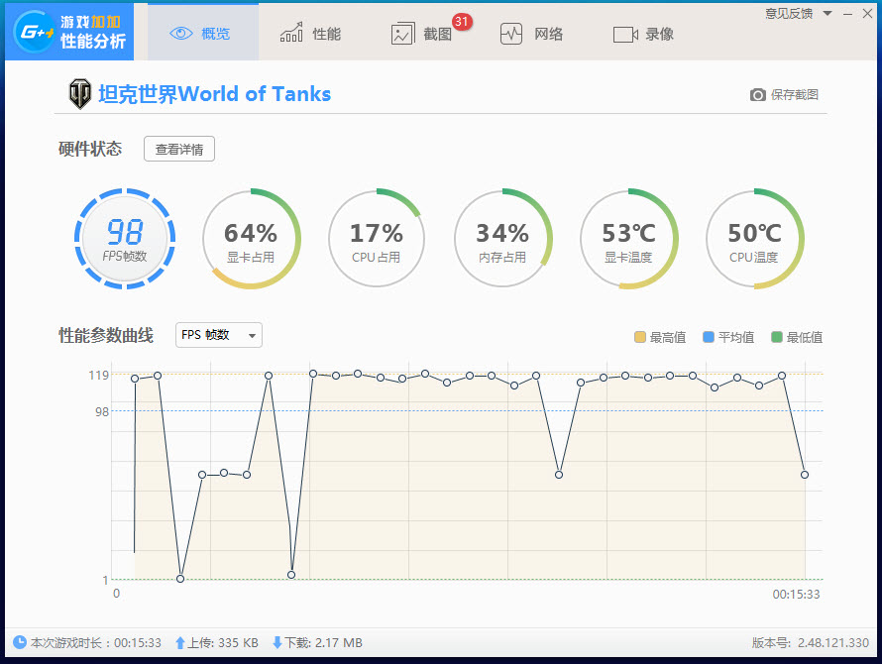Click the G++ 游戏加加 logo
The width and height of the screenshot is (882, 664).
tap(69, 32)
